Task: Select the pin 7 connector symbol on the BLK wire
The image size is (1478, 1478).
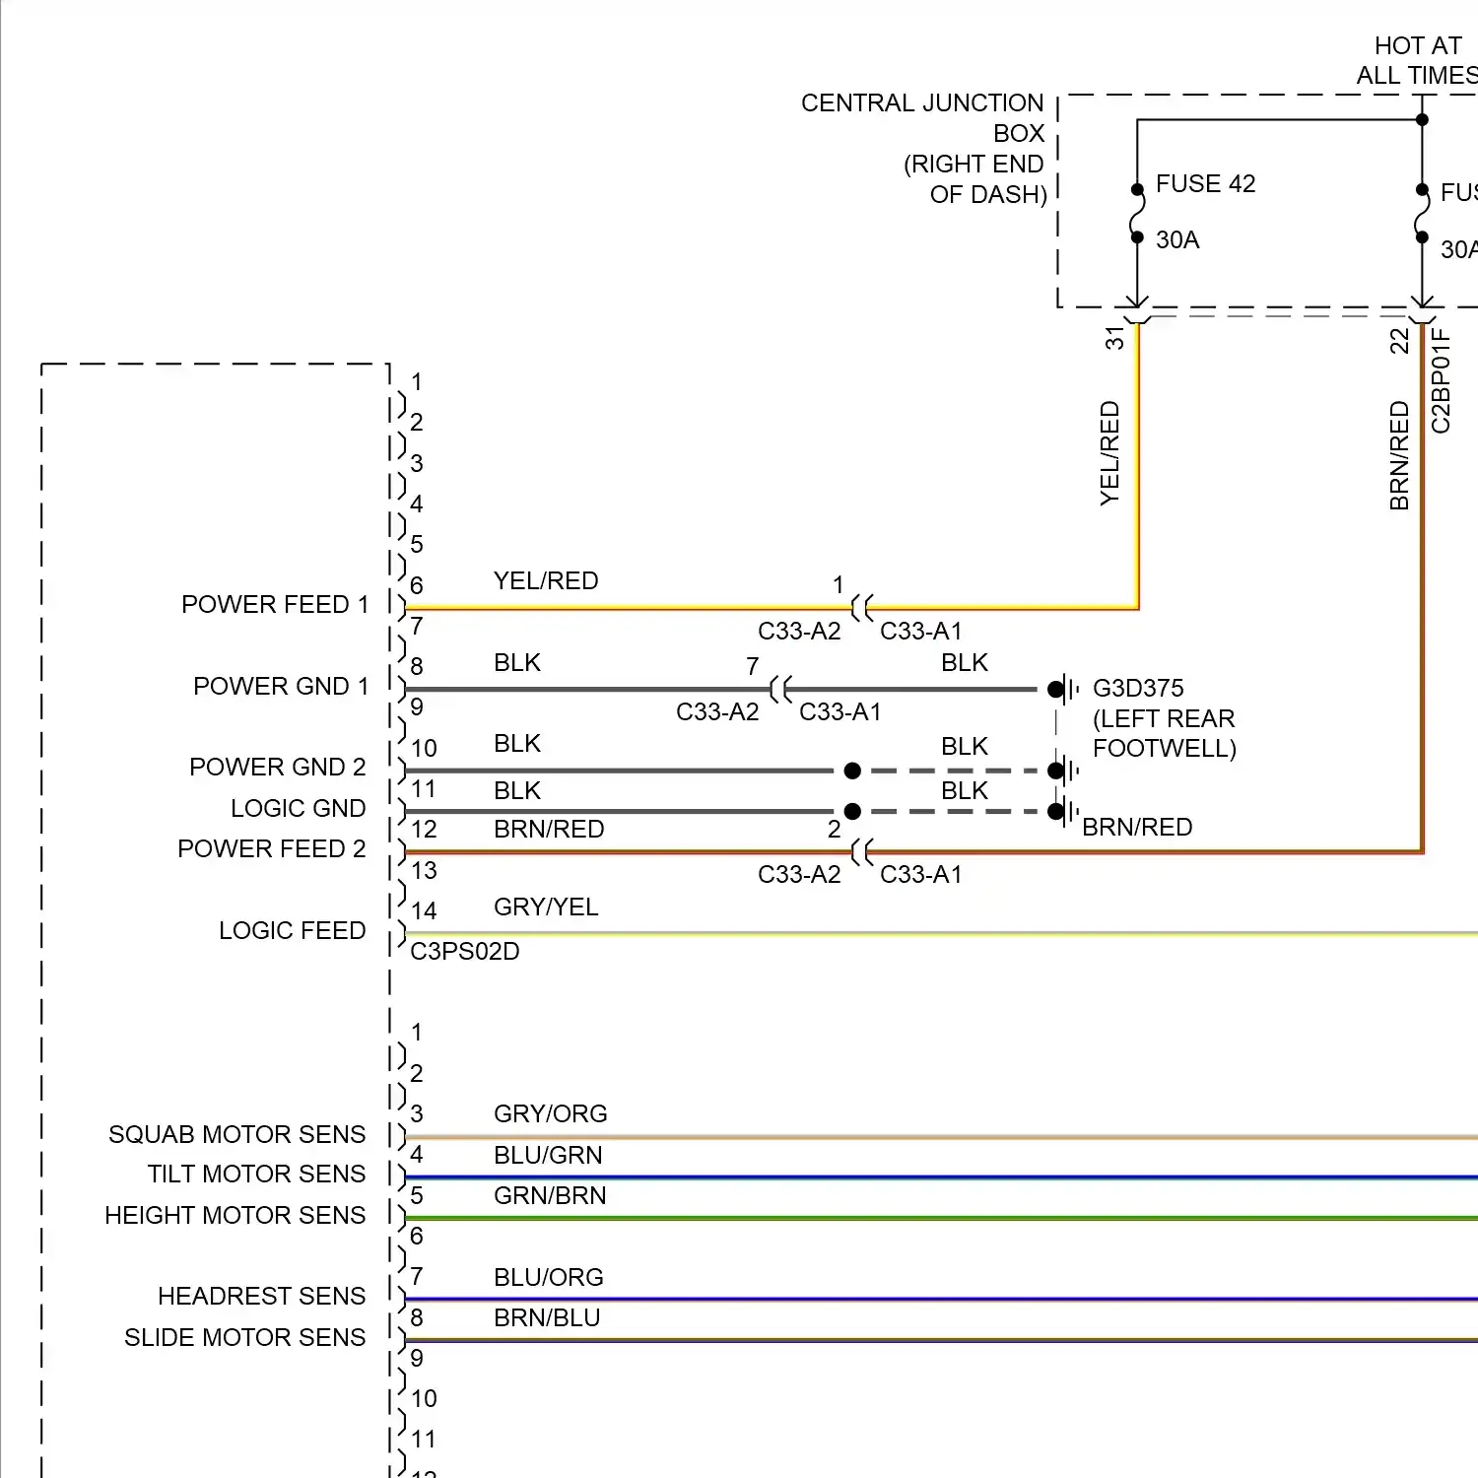Action: (x=780, y=689)
